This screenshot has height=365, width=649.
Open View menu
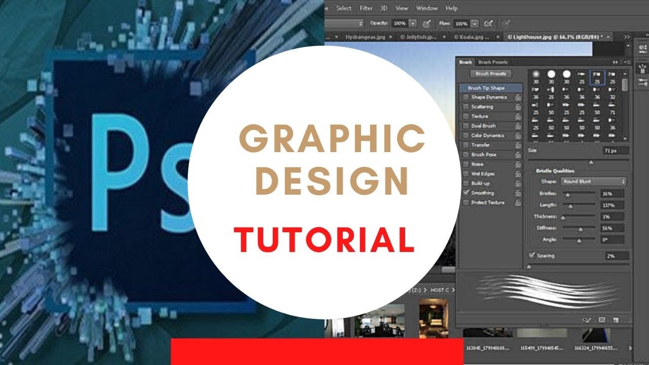click(402, 8)
